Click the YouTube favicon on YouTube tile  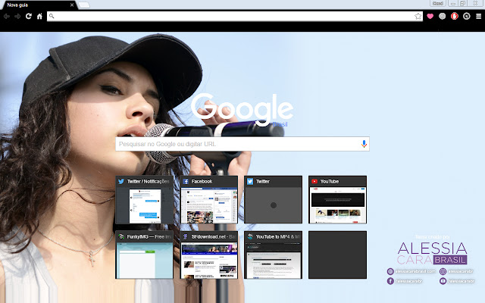pyautogui.click(x=314, y=182)
